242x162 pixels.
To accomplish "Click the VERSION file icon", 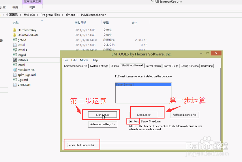I will [15, 85].
